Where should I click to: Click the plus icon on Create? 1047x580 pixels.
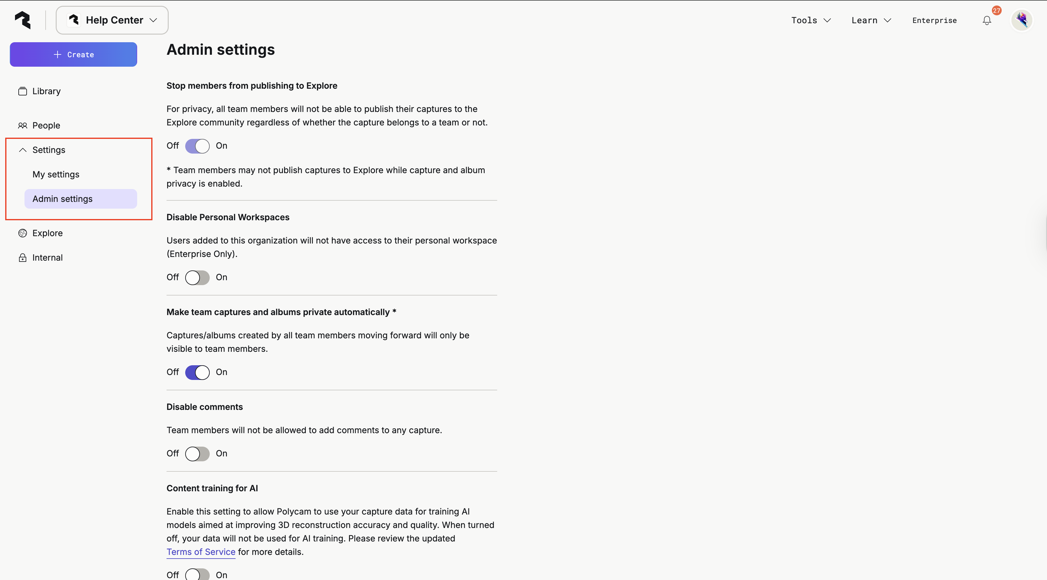58,54
